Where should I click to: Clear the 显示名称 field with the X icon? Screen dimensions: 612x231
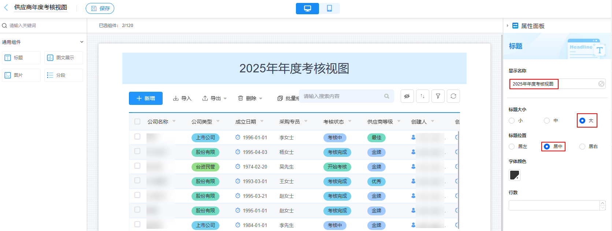601,84
